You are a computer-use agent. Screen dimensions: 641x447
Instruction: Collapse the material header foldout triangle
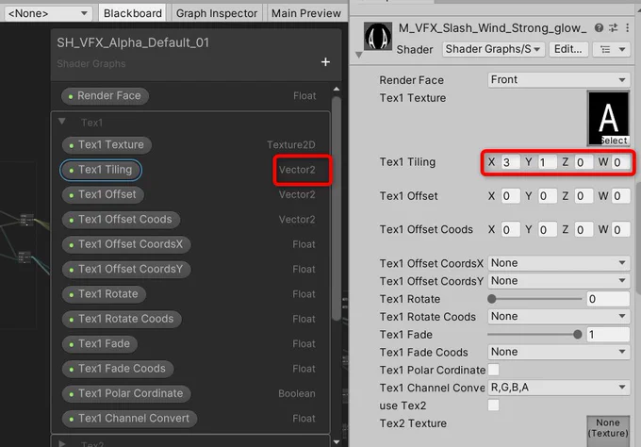pos(358,55)
